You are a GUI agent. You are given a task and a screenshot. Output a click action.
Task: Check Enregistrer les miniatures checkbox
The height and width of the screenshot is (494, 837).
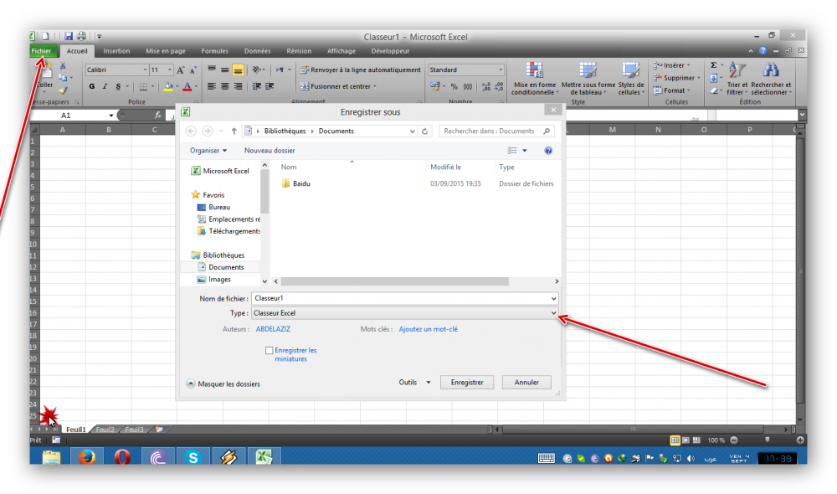point(269,350)
